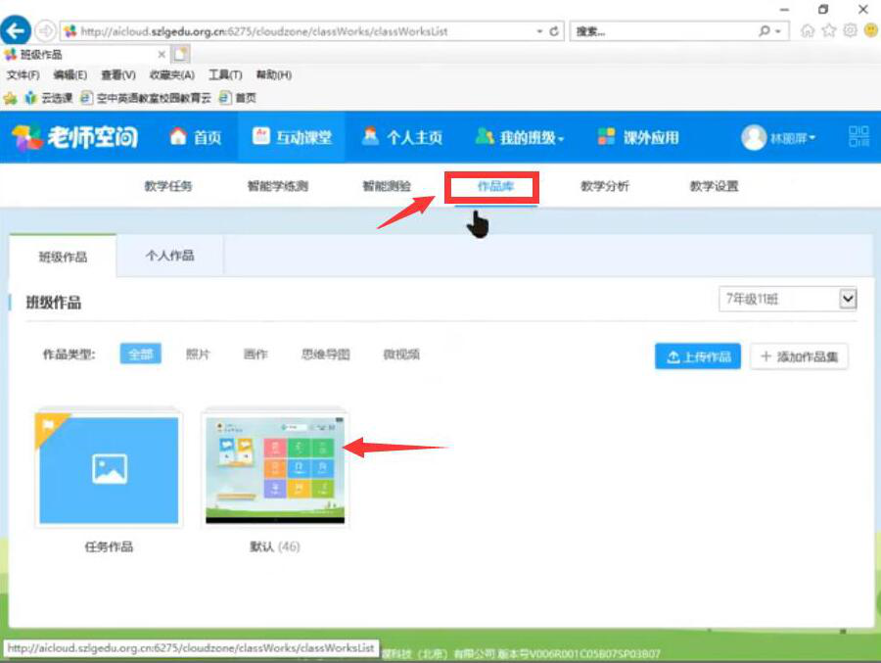
Task: Open the 首页 bookmark in favorites bar
Action: coord(237,98)
